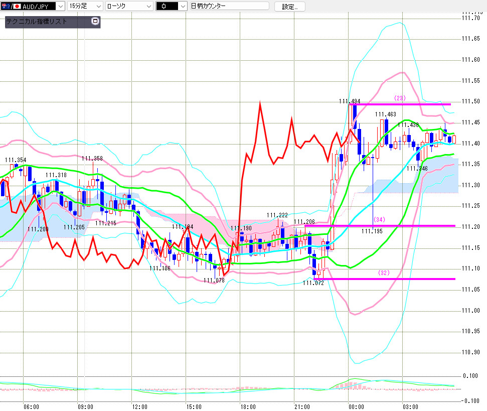
Task: Click the 111.346 price label
Action: point(417,169)
